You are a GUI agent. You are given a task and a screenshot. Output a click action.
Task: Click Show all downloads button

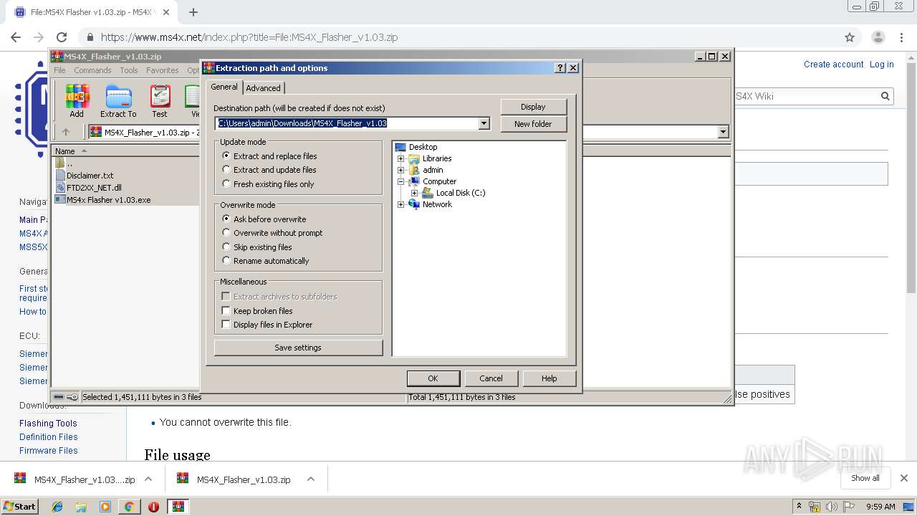pos(865,478)
